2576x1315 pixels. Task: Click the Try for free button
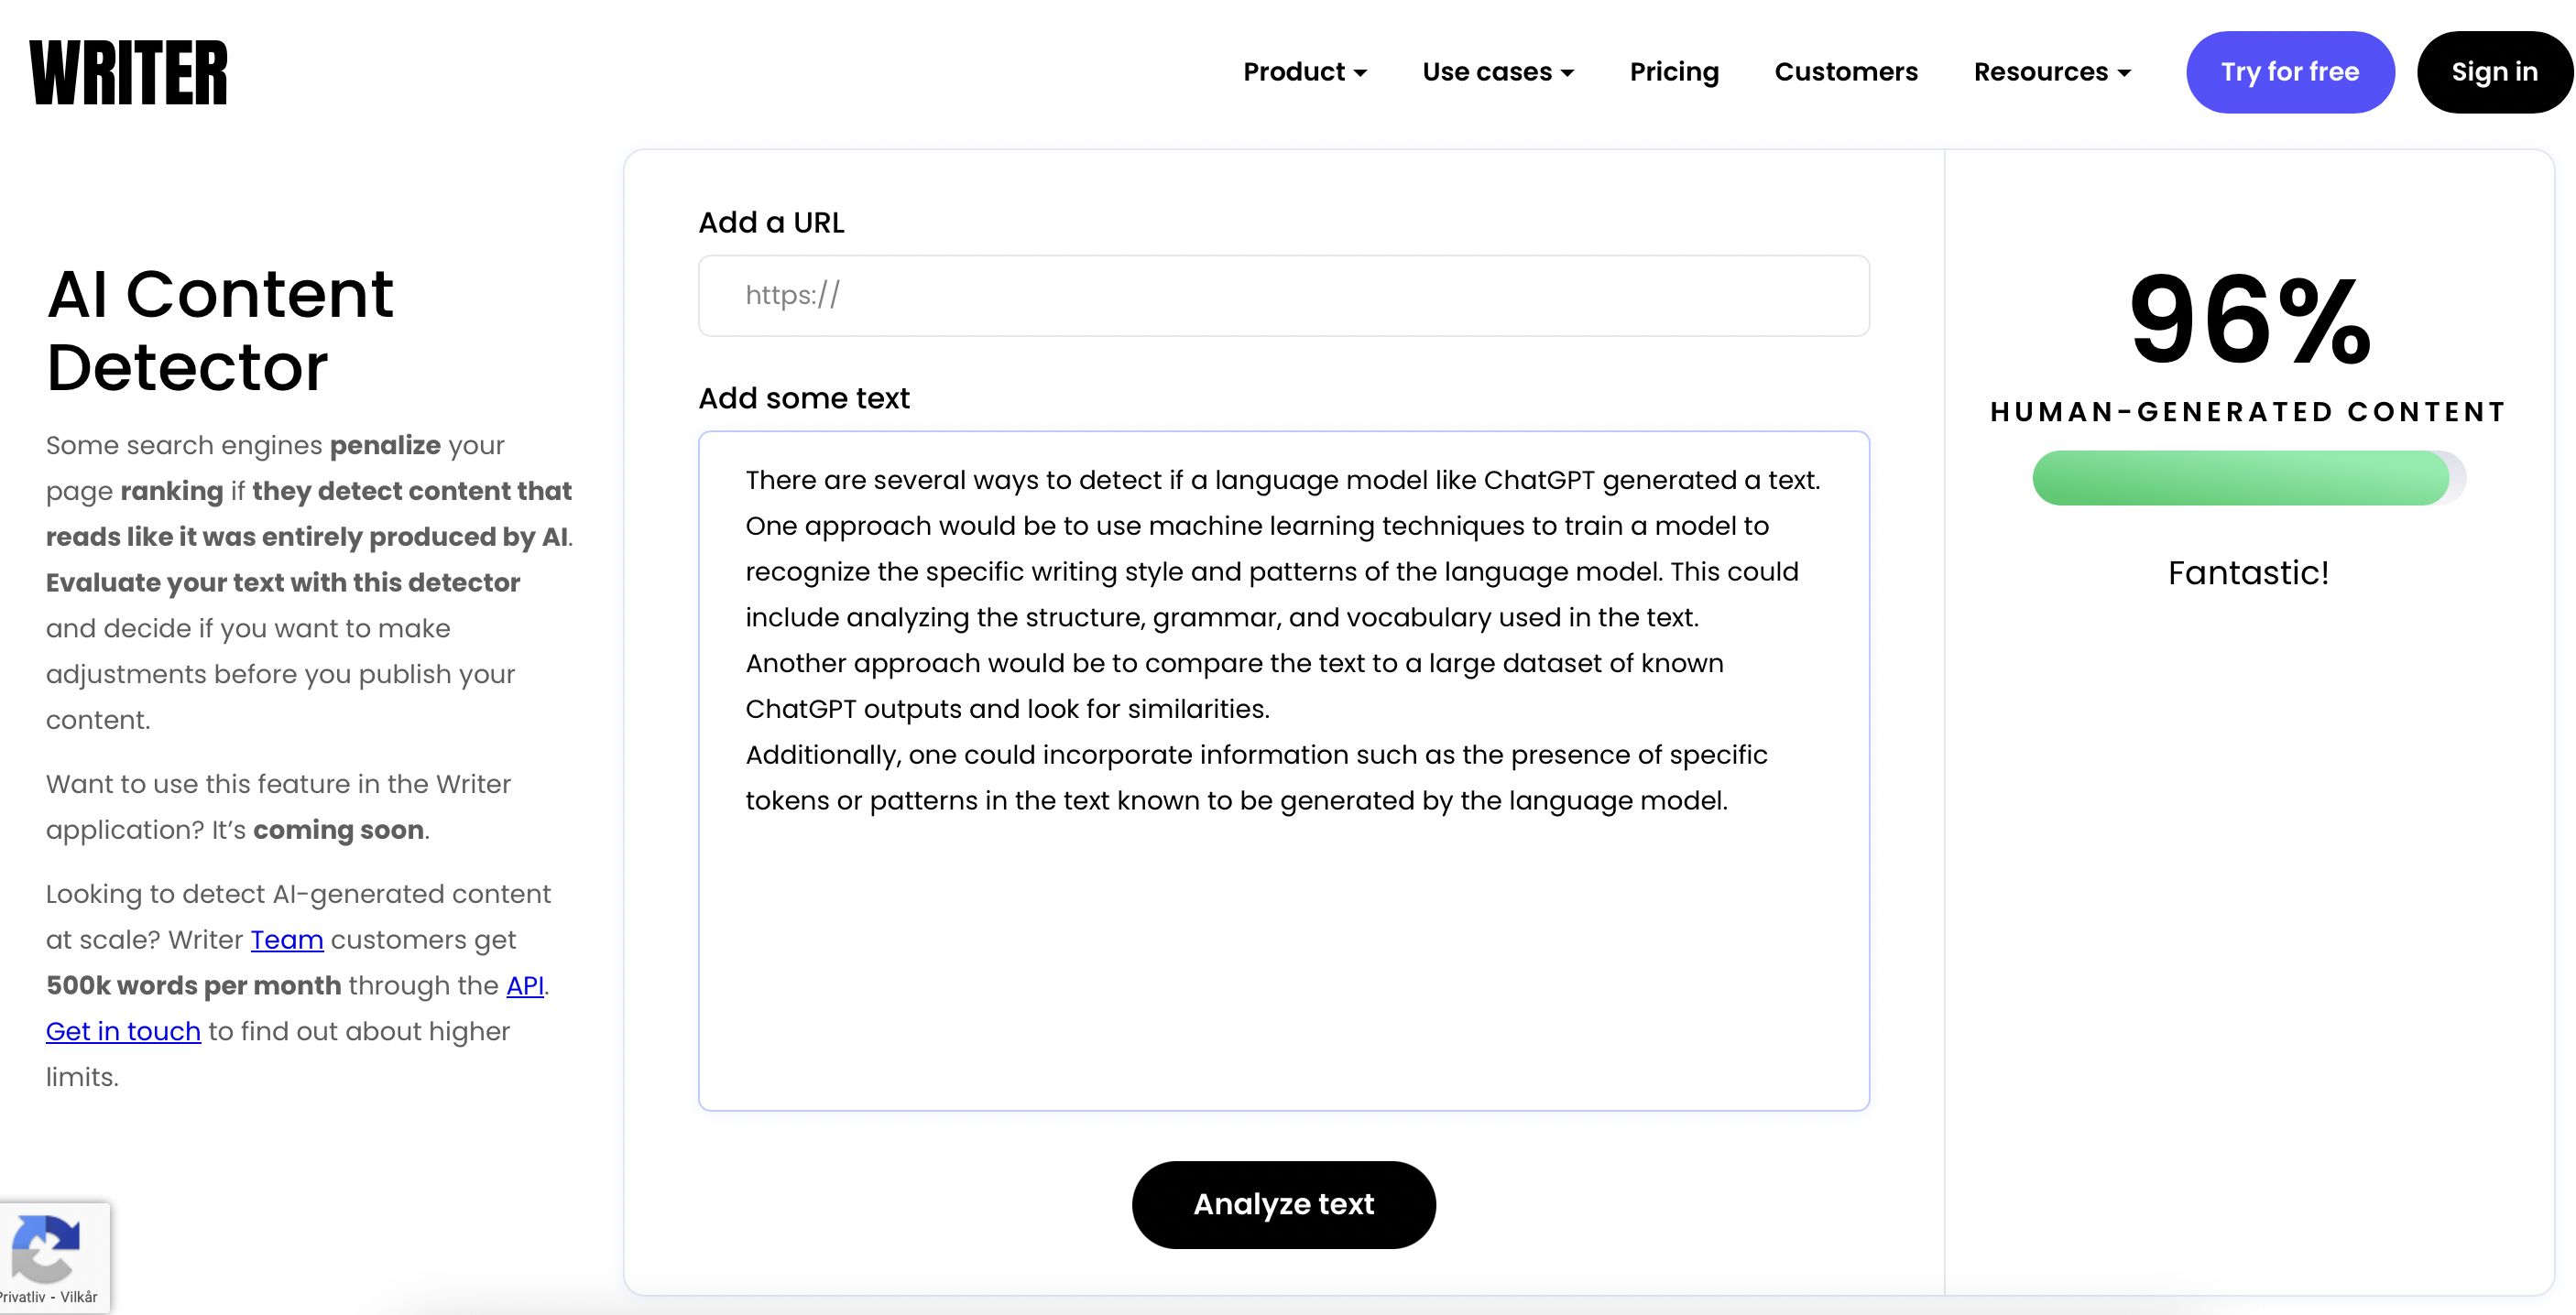point(2290,71)
